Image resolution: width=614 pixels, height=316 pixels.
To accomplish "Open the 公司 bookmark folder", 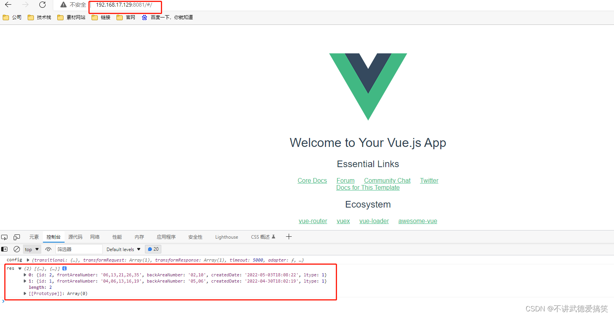I will point(12,17).
